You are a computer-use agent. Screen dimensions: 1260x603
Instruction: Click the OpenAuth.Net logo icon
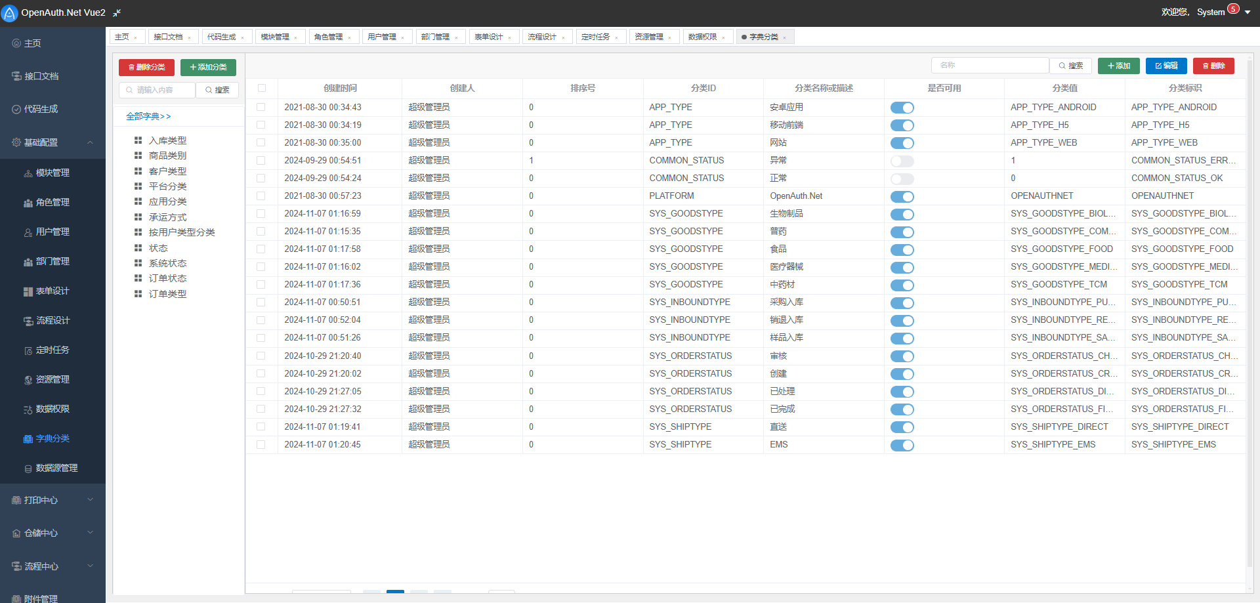point(10,13)
